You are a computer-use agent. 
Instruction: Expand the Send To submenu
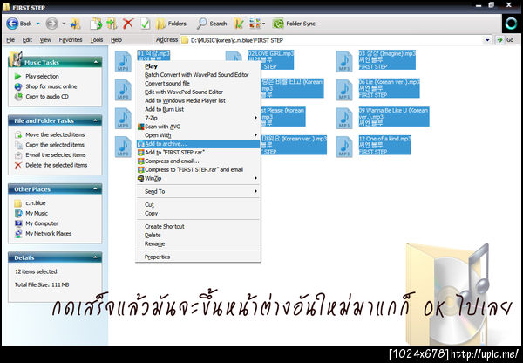click(255, 191)
